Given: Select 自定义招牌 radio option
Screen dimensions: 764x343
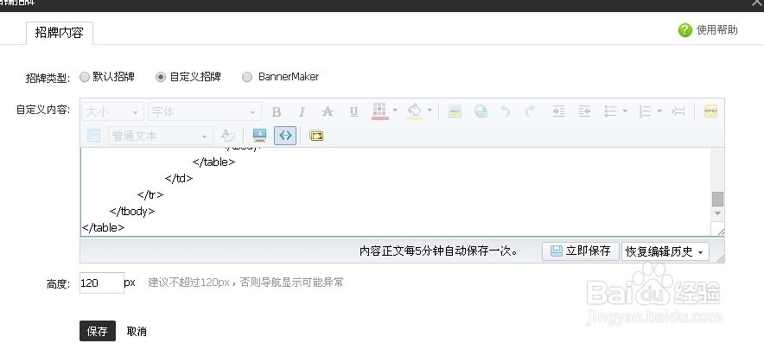Looking at the screenshot, I should pyautogui.click(x=161, y=77).
